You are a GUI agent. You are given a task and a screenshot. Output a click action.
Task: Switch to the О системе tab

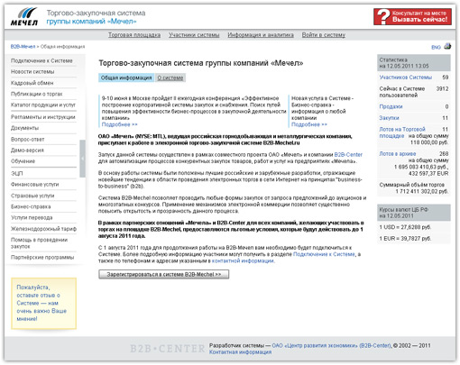[x=170, y=78]
